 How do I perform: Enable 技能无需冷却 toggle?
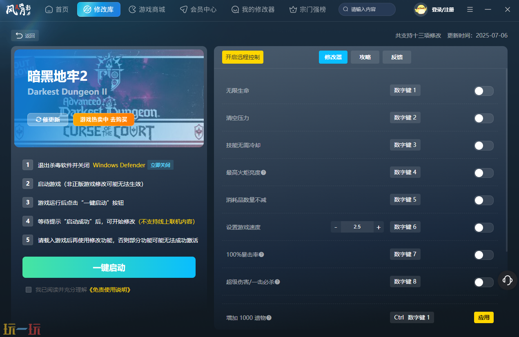(x=484, y=146)
